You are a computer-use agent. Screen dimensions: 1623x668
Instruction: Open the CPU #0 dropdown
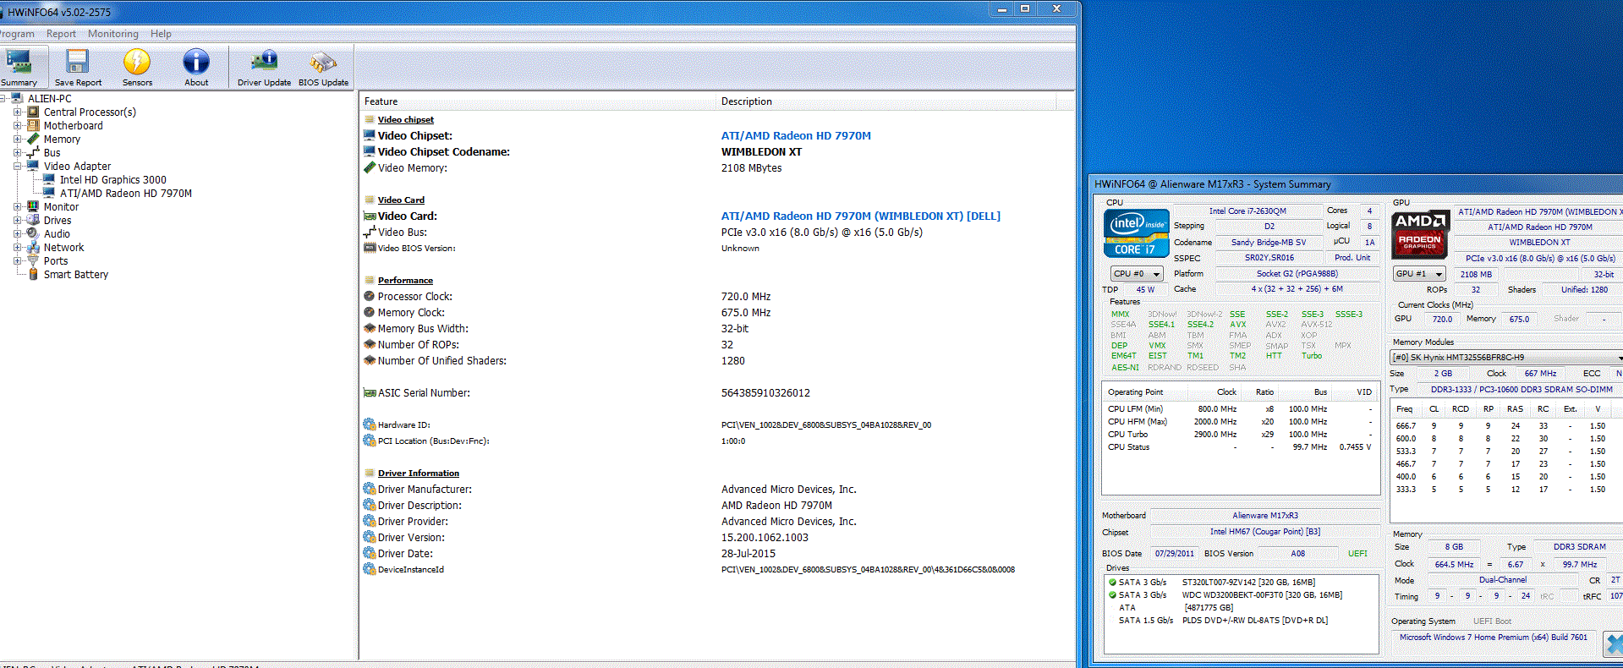tap(1137, 274)
